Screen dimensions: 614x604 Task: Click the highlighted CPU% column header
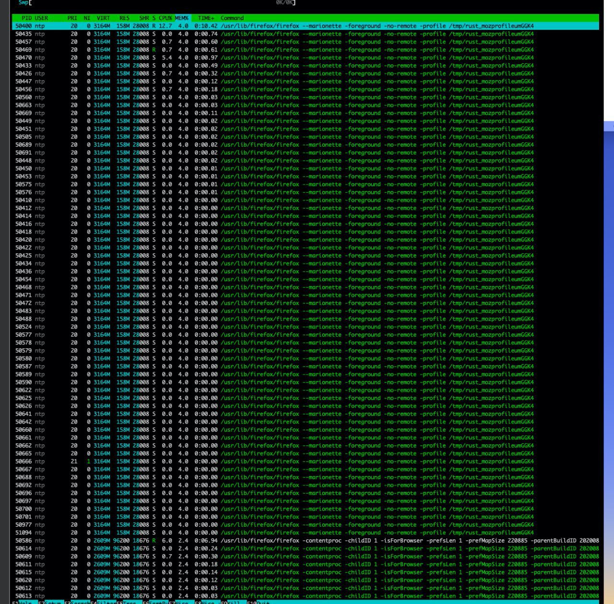165,18
